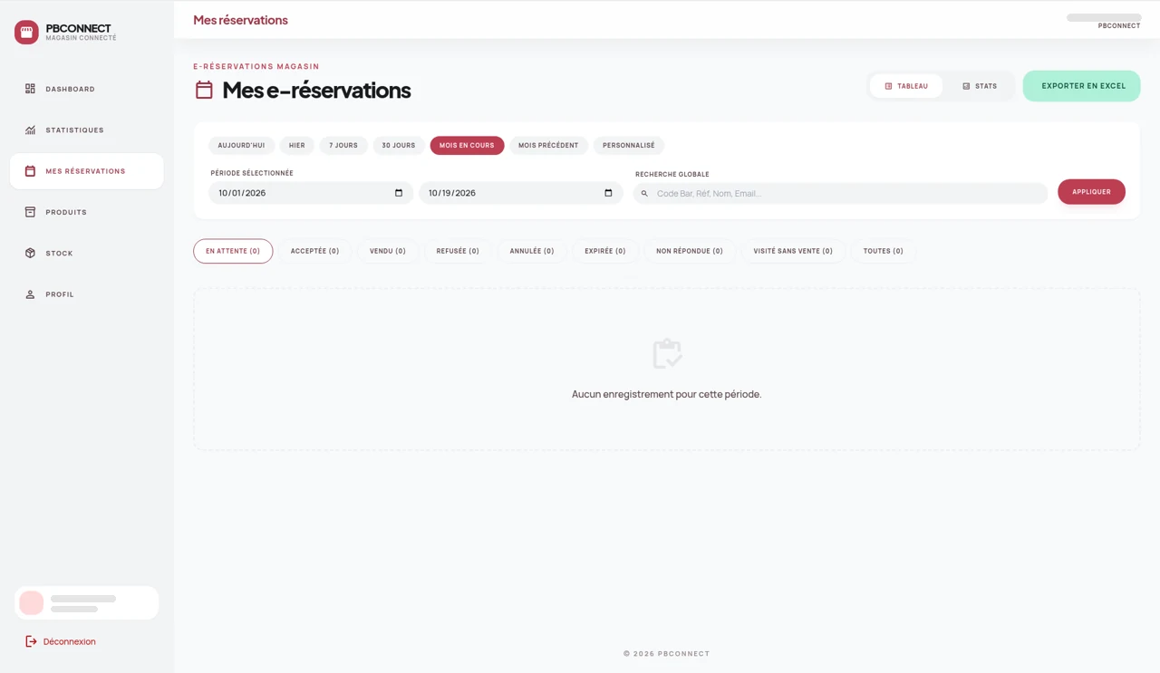
Task: Open the Acceptée (0) tab
Action: 314,251
